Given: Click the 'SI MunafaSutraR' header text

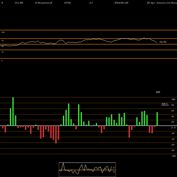Looking at the screenshot, I should [44, 3].
